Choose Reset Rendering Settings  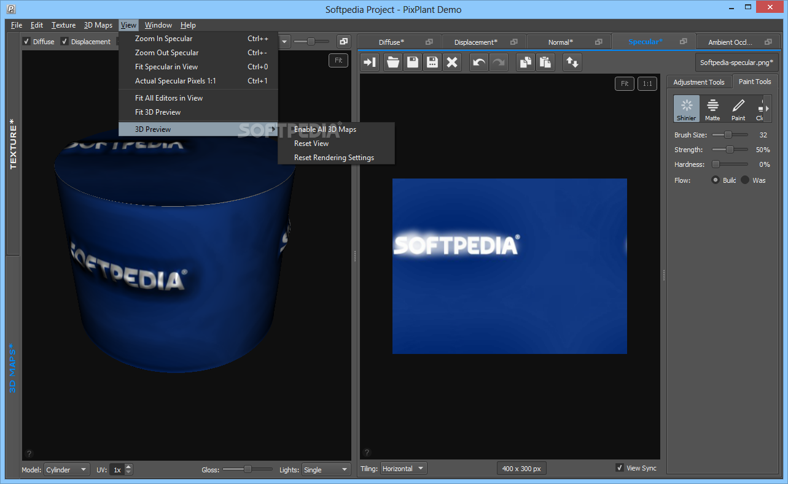point(336,158)
